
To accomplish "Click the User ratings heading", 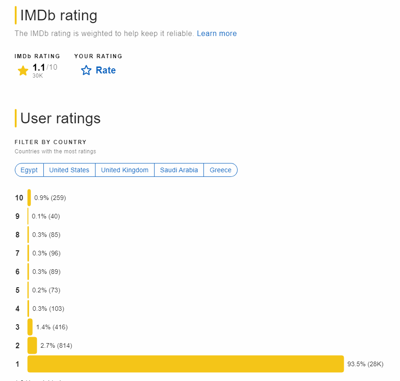I will click(60, 118).
